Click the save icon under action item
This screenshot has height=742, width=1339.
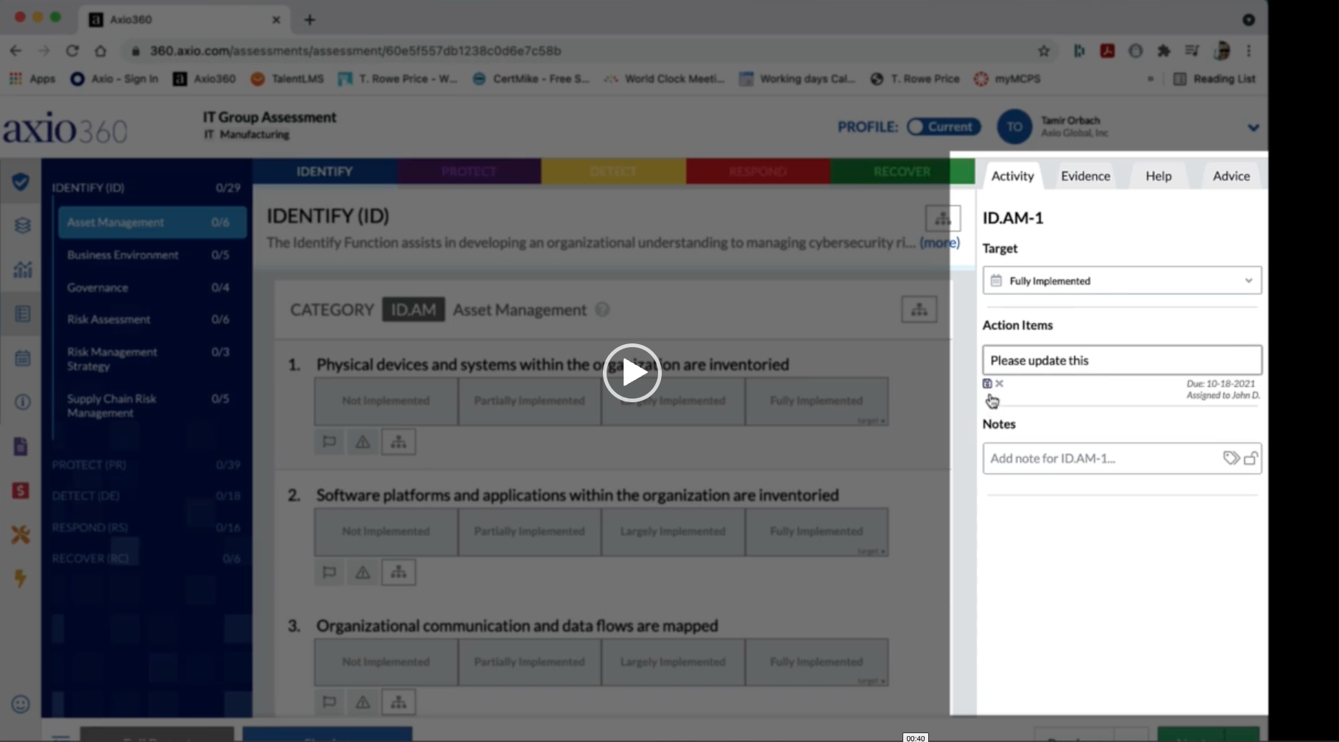[x=987, y=383]
